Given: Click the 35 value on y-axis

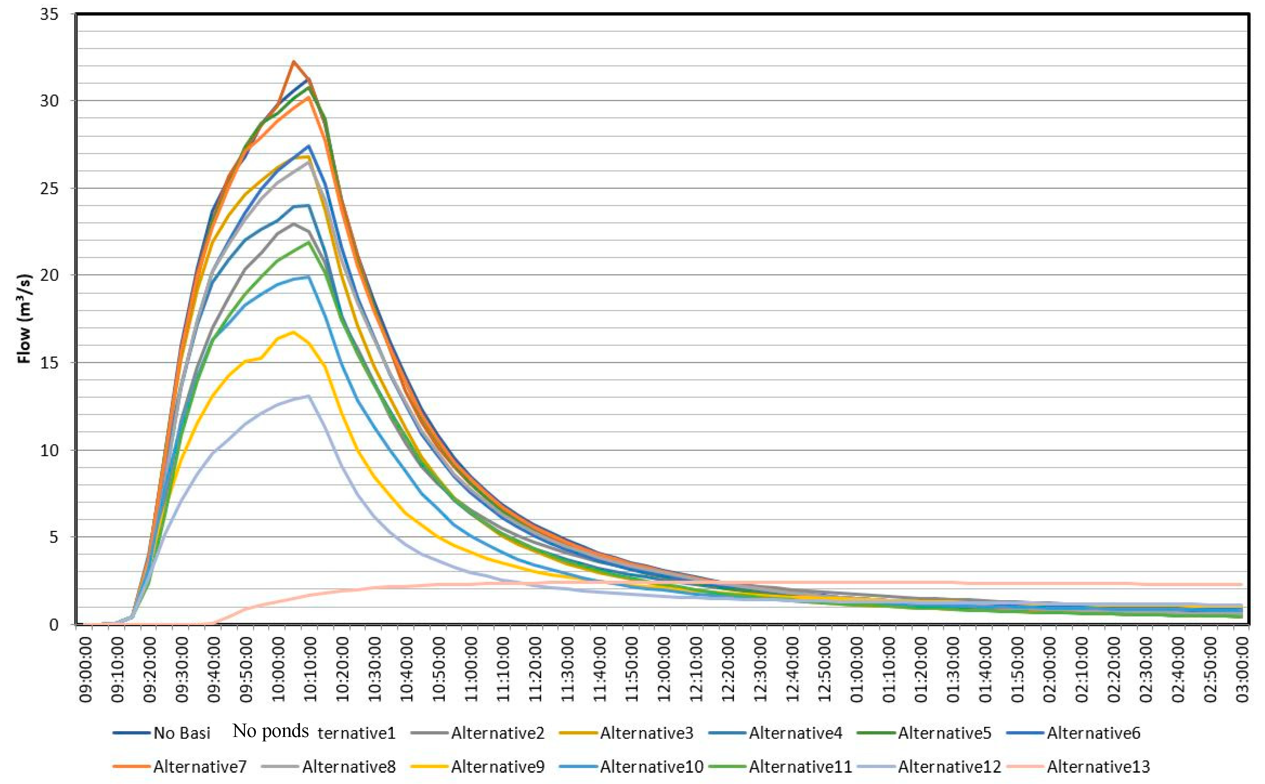Looking at the screenshot, I should coord(49,15).
